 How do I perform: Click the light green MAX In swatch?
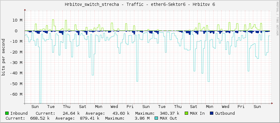point(187,113)
